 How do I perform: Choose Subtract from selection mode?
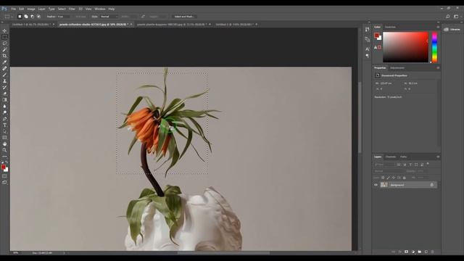pos(32,17)
